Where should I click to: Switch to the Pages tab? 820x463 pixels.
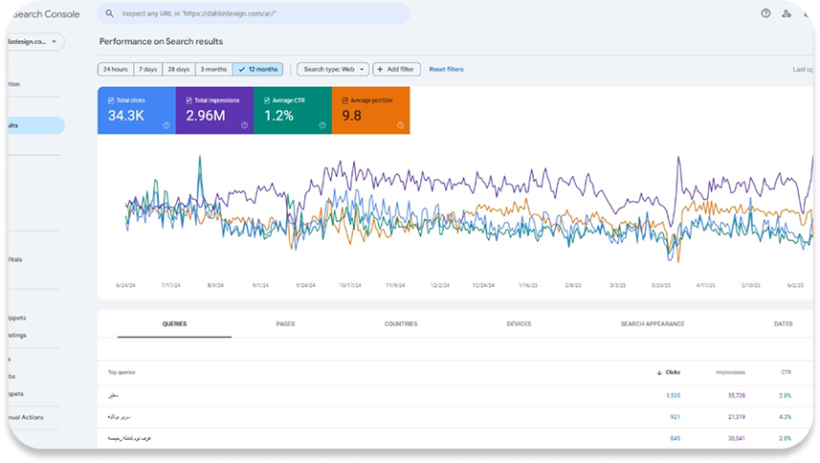pyautogui.click(x=285, y=324)
